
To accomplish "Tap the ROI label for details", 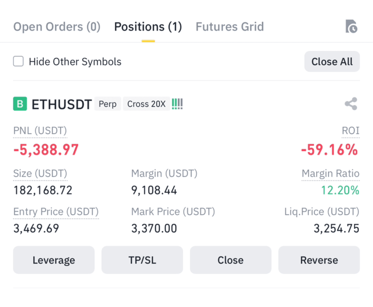I will (x=351, y=131).
